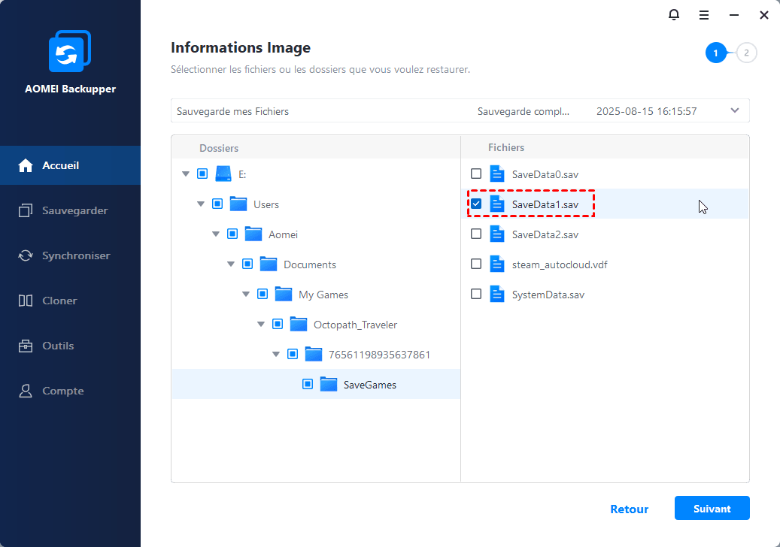The width and height of the screenshot is (780, 547).
Task: Select the Octopath_Traveler folder label
Action: pyautogui.click(x=355, y=325)
